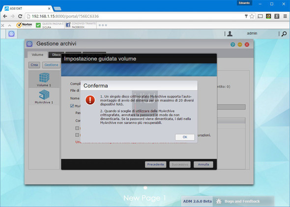Toggle the MyArchive checkbox
The height and width of the screenshot is (207, 290).
(72, 106)
